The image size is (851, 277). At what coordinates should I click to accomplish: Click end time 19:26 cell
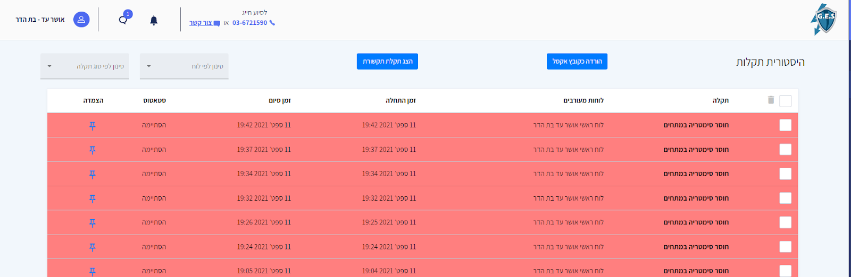(x=264, y=222)
